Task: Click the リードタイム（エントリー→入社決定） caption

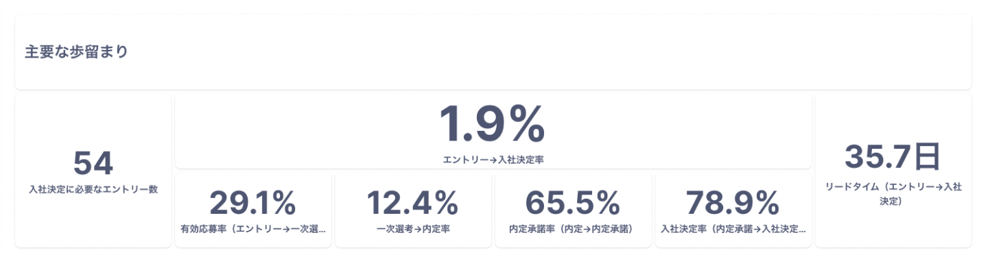Action: coord(893,194)
